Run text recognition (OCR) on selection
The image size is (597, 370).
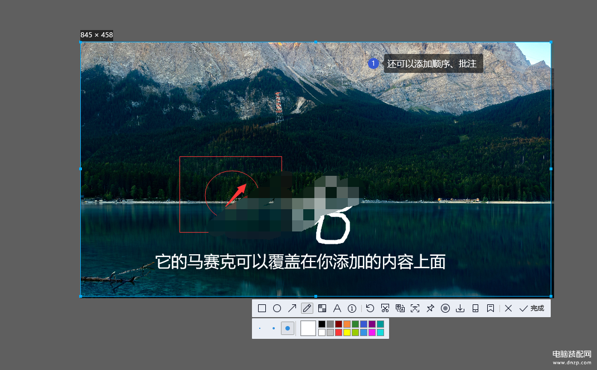[x=415, y=308]
